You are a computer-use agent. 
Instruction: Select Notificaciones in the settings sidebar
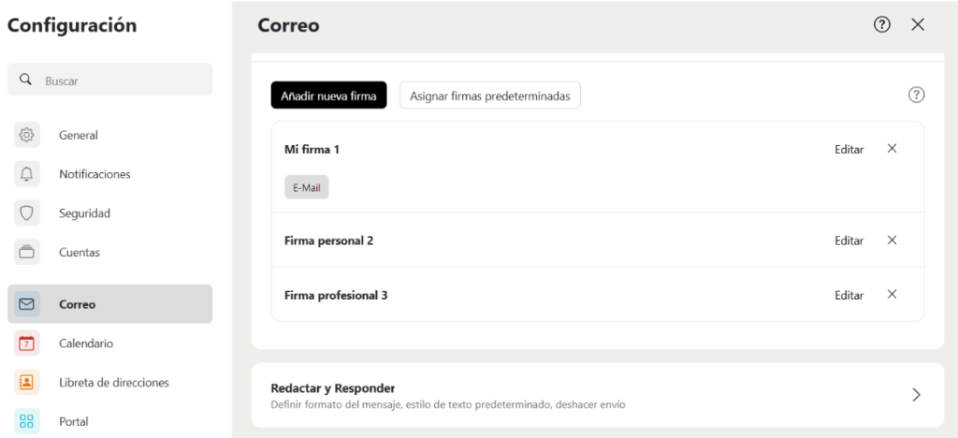94,174
